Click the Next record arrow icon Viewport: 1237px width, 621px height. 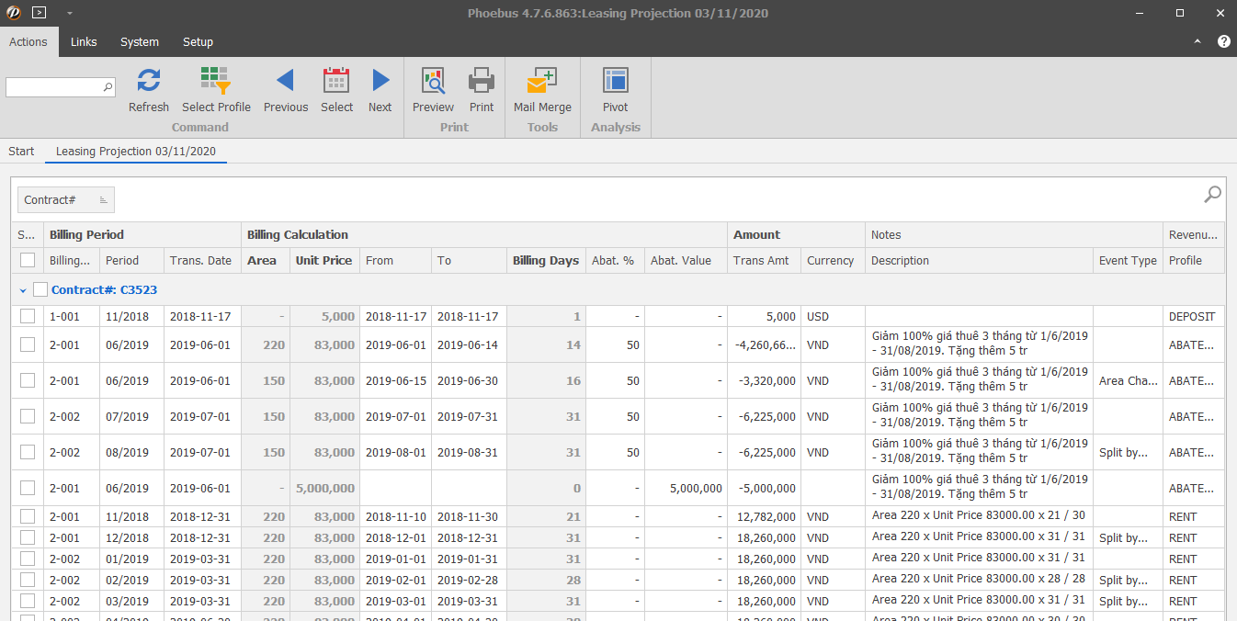coord(380,81)
